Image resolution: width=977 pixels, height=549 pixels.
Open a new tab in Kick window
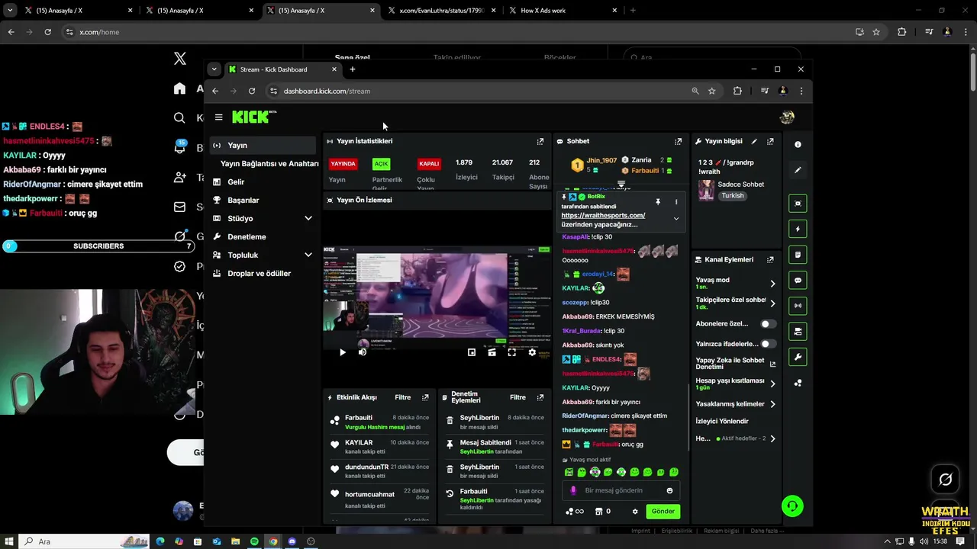pos(352,69)
